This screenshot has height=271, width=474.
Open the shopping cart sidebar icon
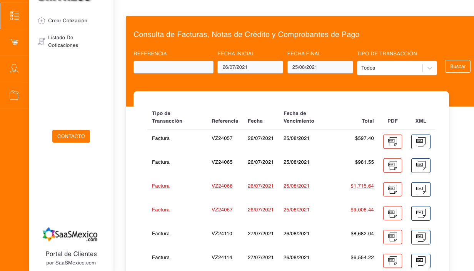[x=14, y=42]
